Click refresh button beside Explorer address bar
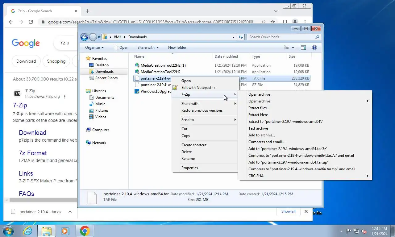This screenshot has height=237, width=395. (x=241, y=37)
